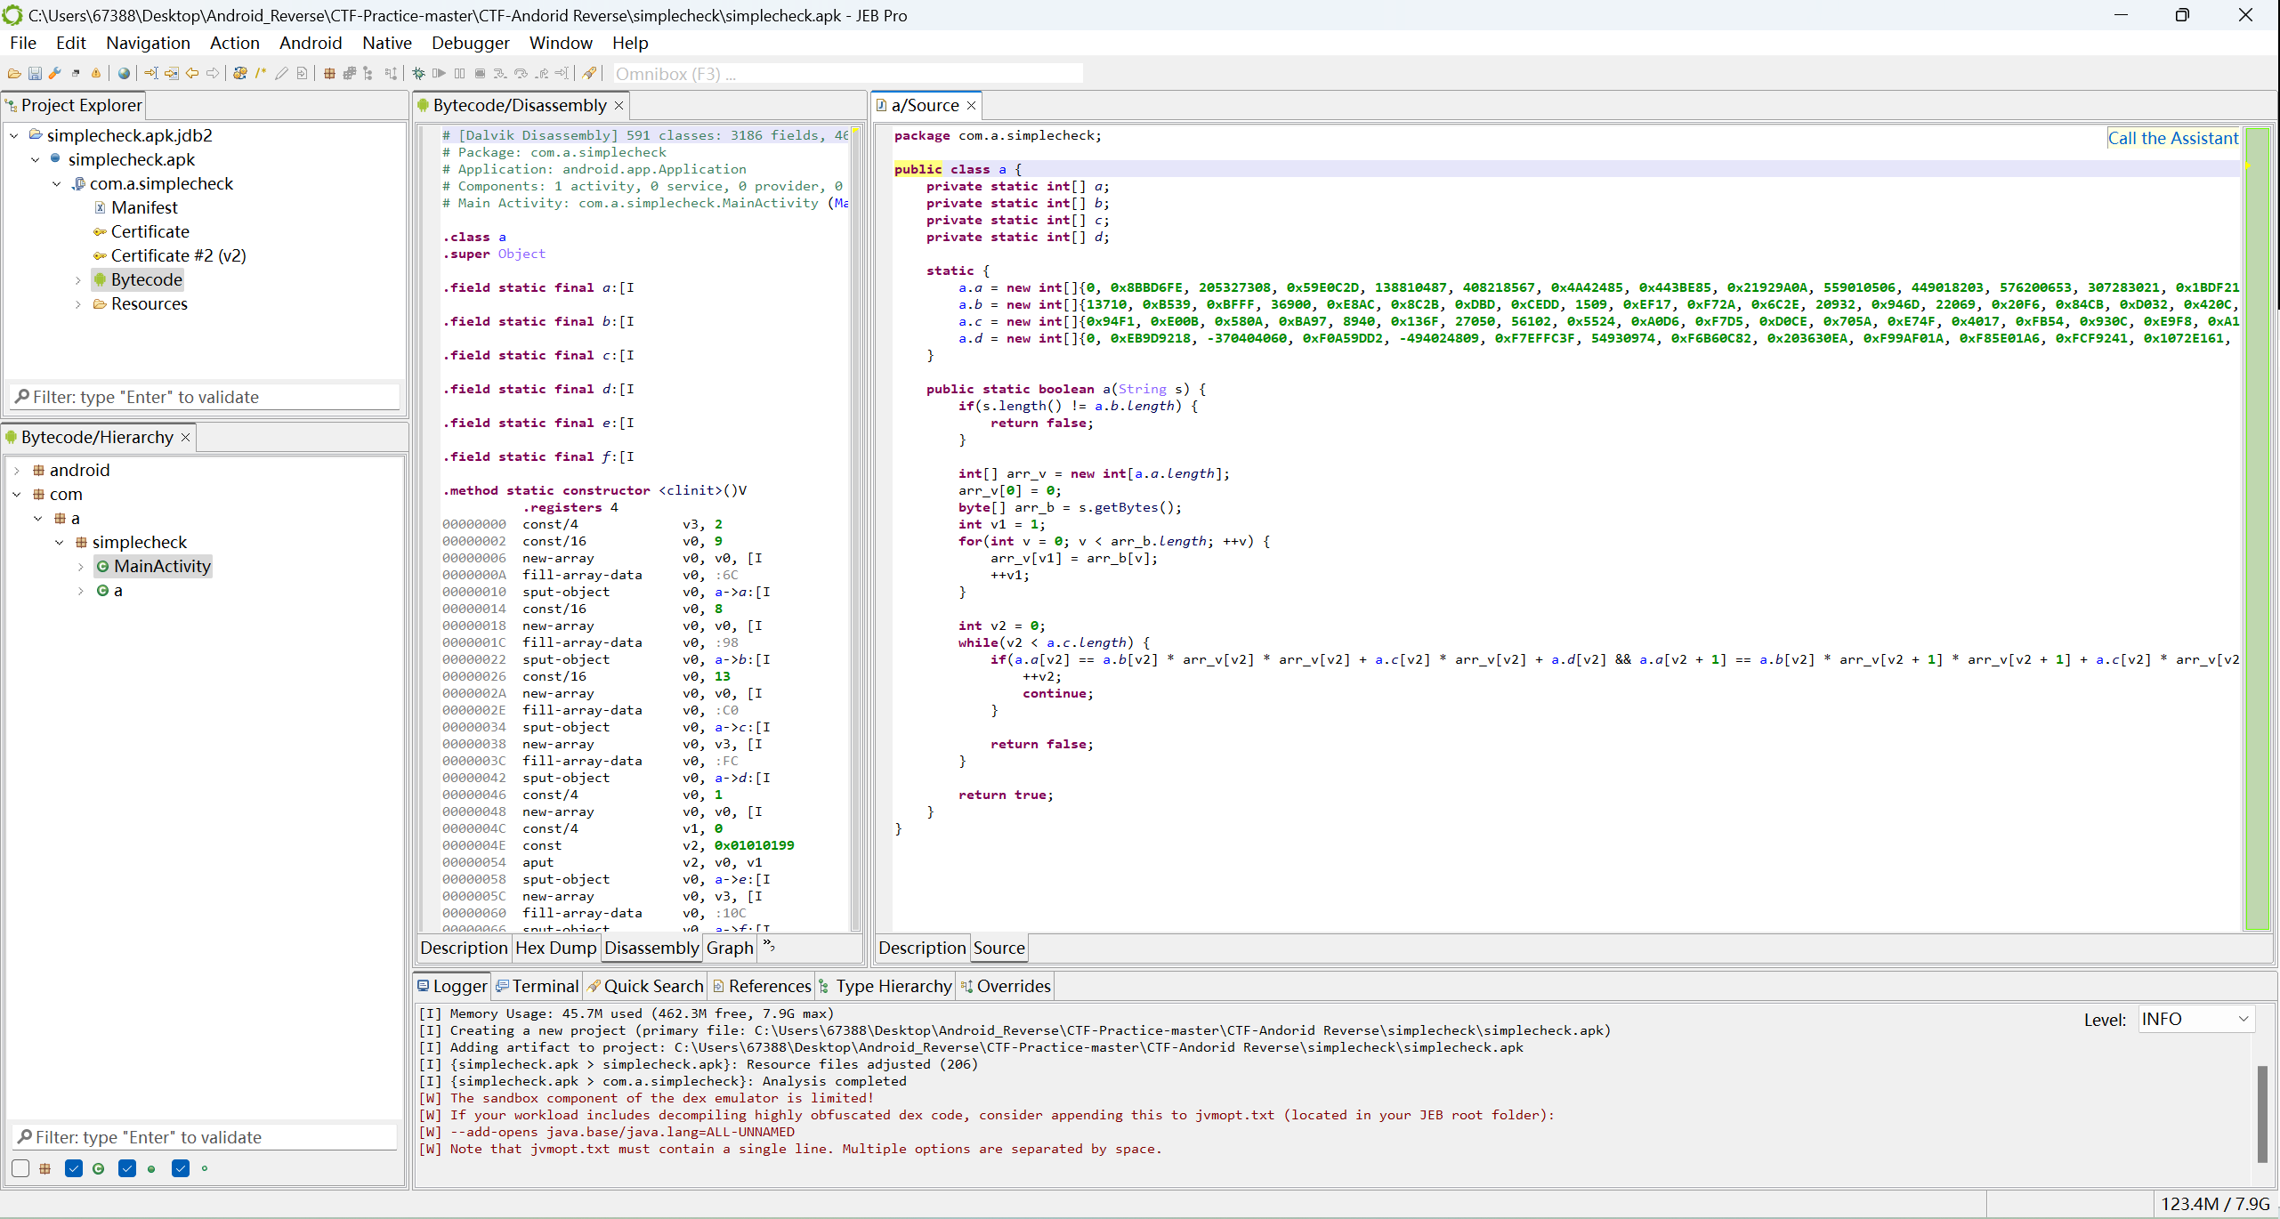The height and width of the screenshot is (1219, 2280).
Task: Collapse the simplecheck.apk.jdb2 project node
Action: [14, 135]
